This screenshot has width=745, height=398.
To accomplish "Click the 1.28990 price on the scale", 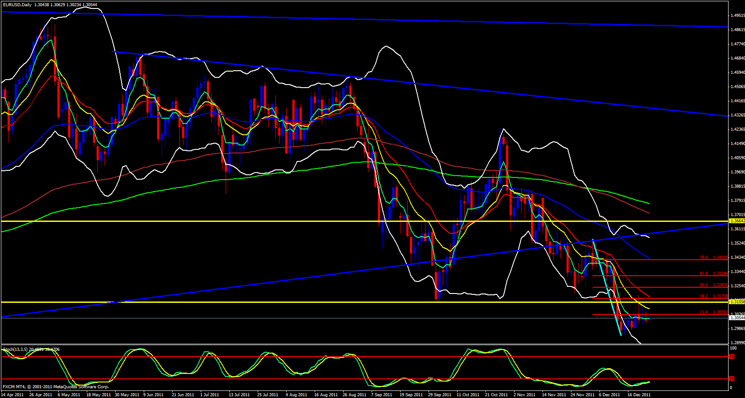I will tap(737, 343).
